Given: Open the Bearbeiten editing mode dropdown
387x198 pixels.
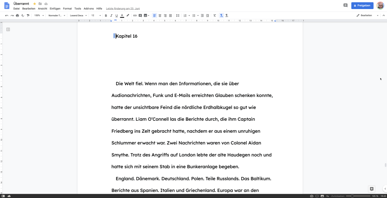Looking at the screenshot, I should point(367,15).
